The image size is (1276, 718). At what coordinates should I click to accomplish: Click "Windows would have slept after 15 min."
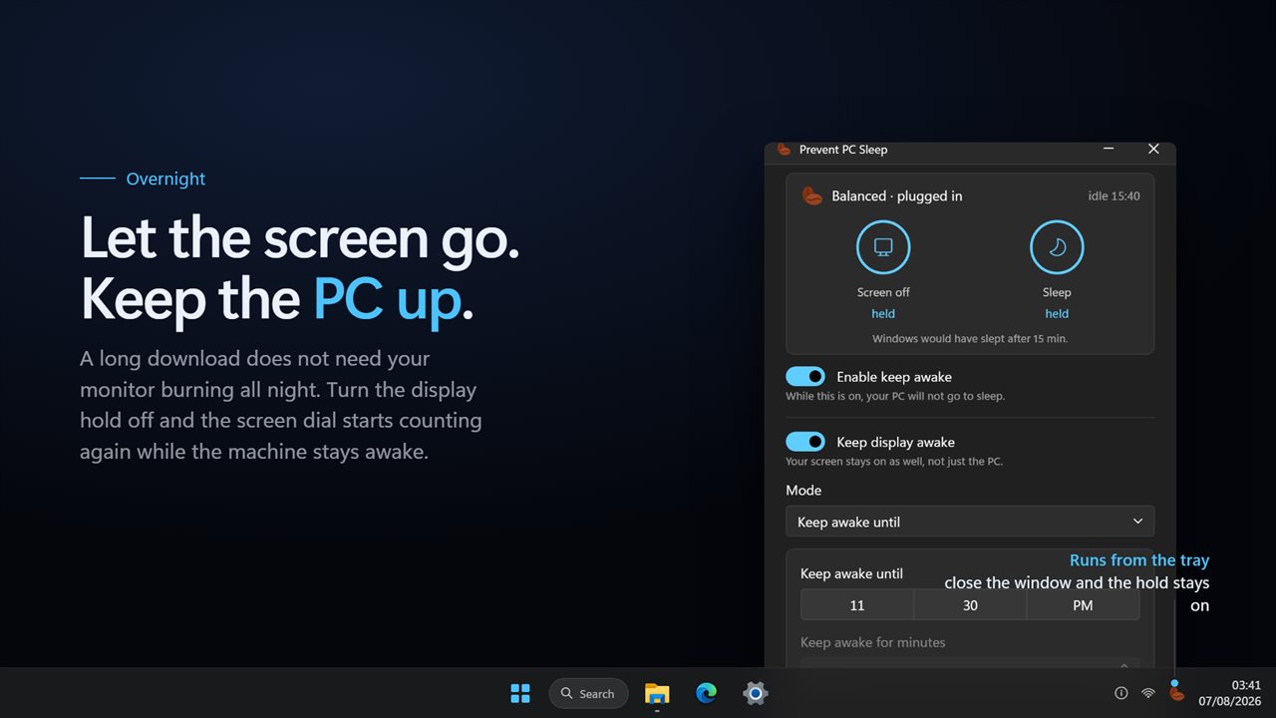click(x=970, y=339)
